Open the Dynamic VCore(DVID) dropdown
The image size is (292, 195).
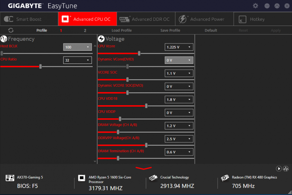coord(179,60)
